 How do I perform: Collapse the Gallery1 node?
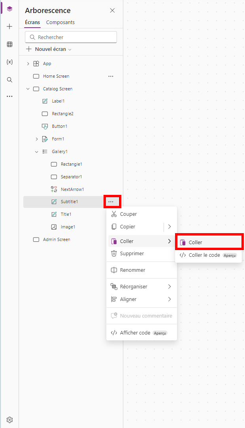pos(37,152)
